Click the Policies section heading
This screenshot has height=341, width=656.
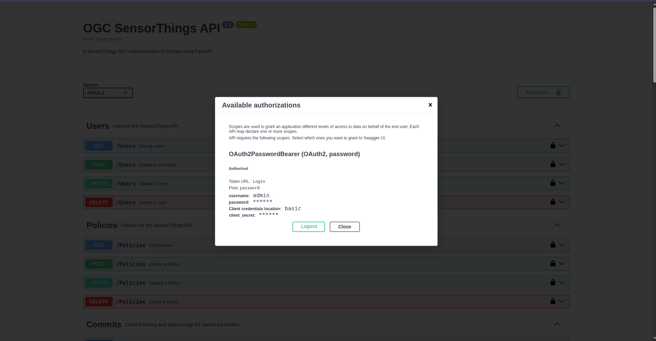pyautogui.click(x=102, y=225)
